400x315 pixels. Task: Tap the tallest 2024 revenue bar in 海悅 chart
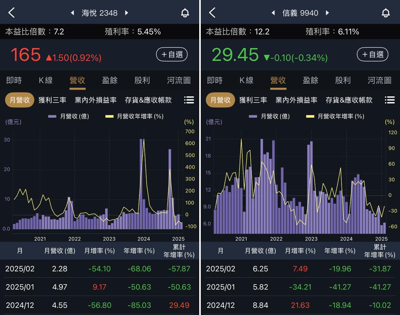[x=141, y=184]
